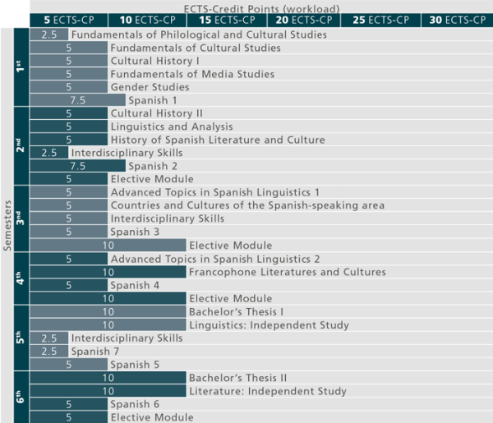Image resolution: width=493 pixels, height=423 pixels.
Task: Select the 10 credit bar for Bachelor's Thesis II
Action: point(108,379)
